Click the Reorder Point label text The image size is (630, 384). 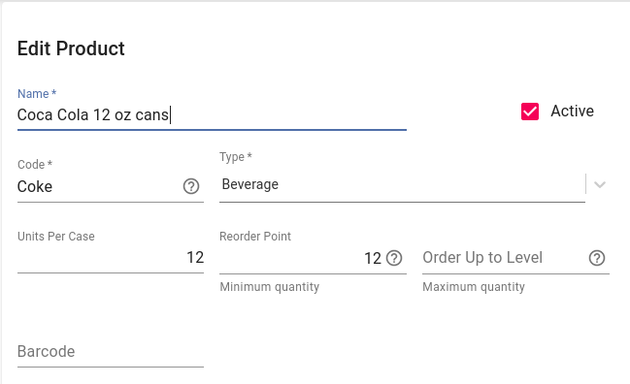255,237
